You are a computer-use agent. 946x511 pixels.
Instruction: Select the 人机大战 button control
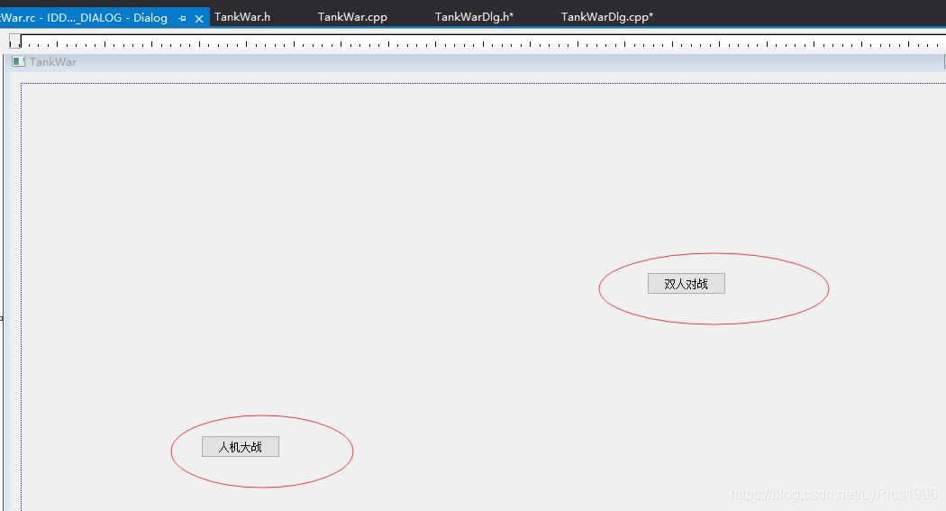click(241, 446)
